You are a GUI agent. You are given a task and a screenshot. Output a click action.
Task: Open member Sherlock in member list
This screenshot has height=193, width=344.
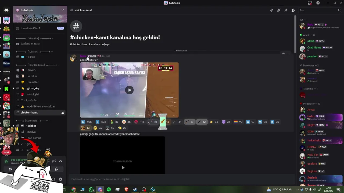coord(321,179)
